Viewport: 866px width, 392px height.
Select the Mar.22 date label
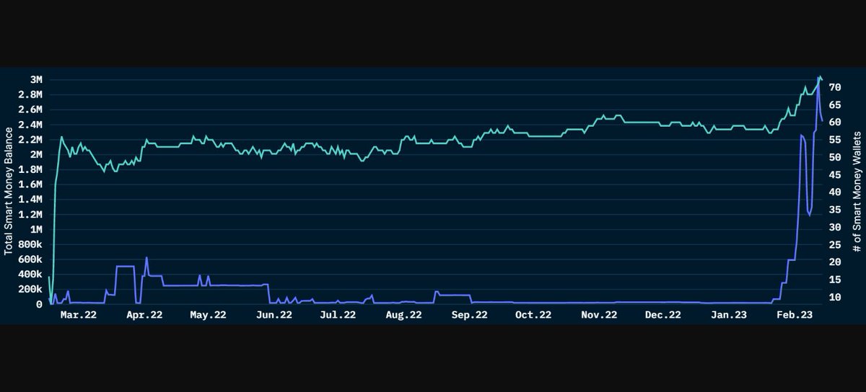[79, 315]
